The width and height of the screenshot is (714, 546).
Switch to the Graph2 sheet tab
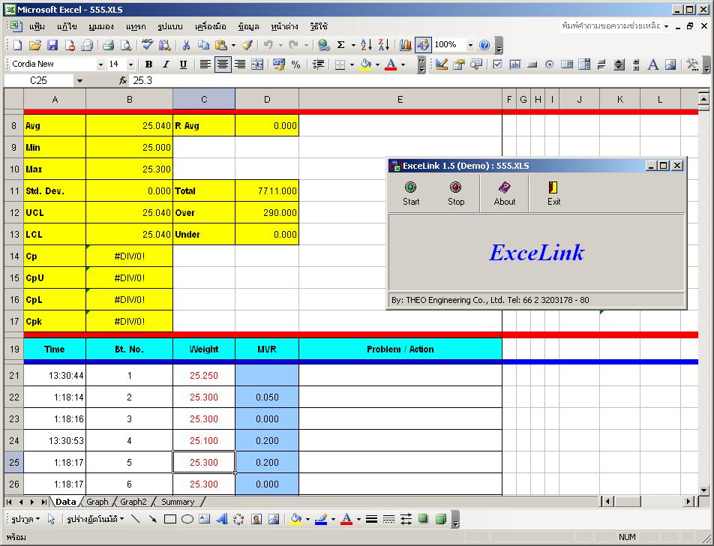(133, 501)
